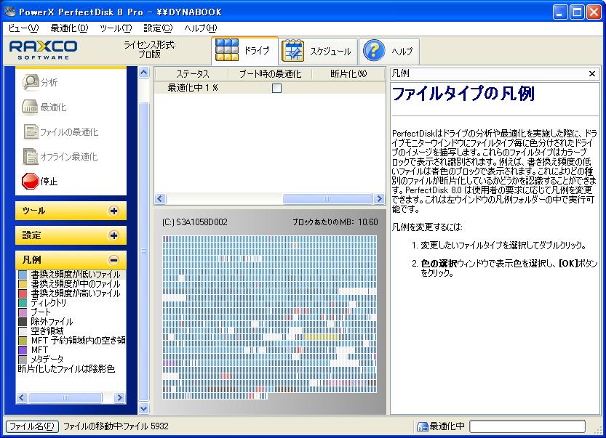Select the teal ディレクトリ swatch
Image resolution: width=606 pixels, height=438 pixels.
(23, 303)
